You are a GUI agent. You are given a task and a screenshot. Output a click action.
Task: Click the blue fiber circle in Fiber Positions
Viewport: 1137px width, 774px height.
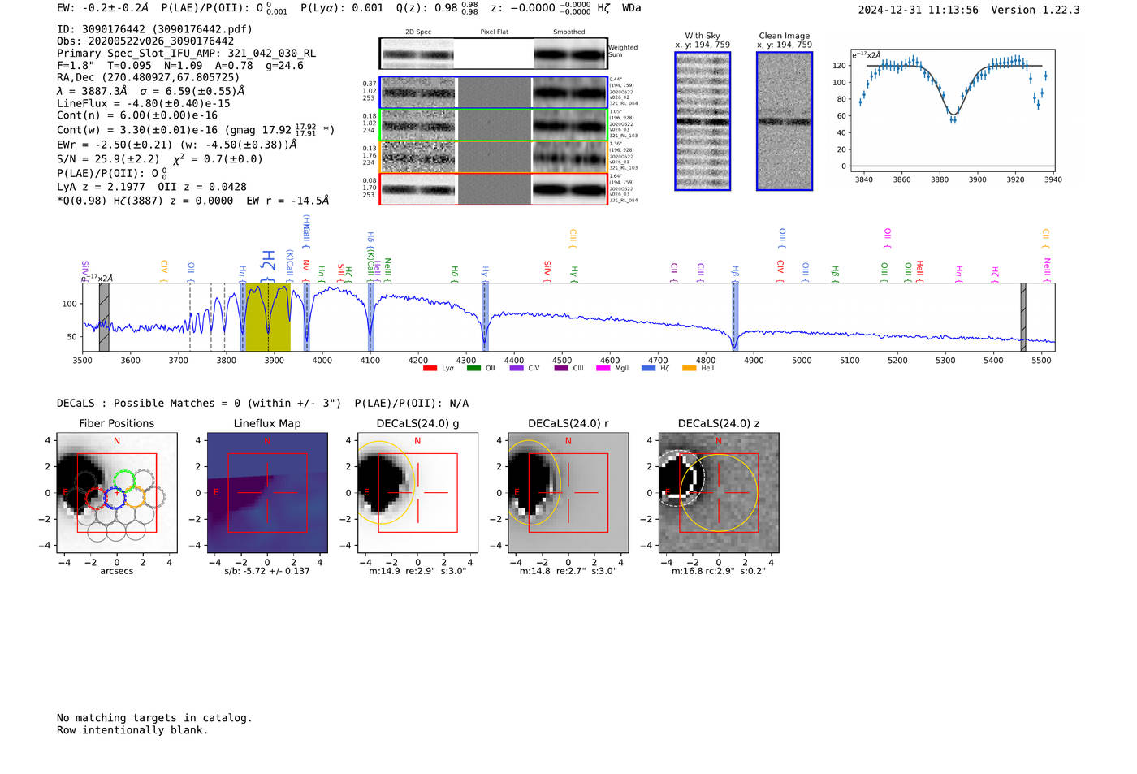(115, 499)
